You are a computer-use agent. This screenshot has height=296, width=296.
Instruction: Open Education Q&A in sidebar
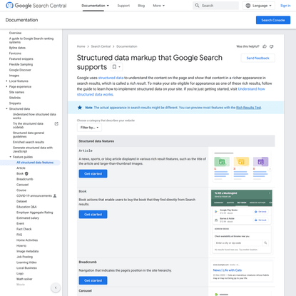pyautogui.click(x=26, y=207)
